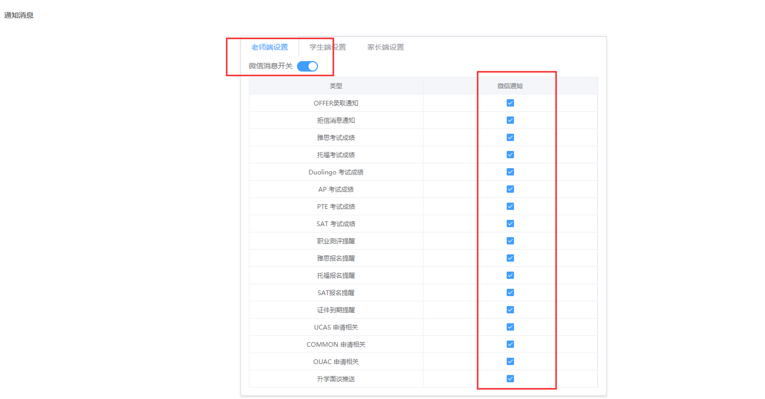Uncheck 拒信消息通知 WeChat checkbox
The height and width of the screenshot is (399, 765).
pyautogui.click(x=510, y=120)
